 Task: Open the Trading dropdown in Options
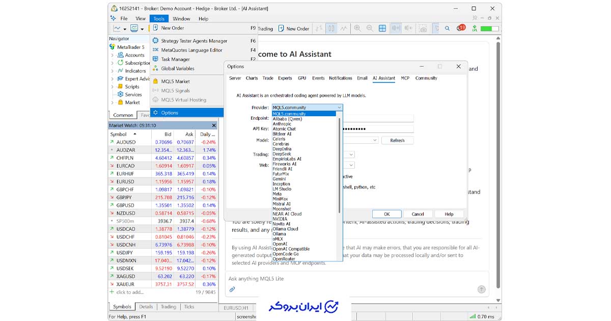[351, 154]
